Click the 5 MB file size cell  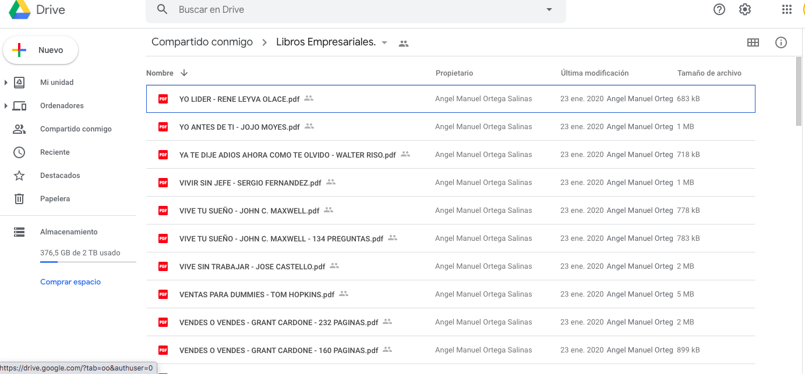(x=686, y=294)
